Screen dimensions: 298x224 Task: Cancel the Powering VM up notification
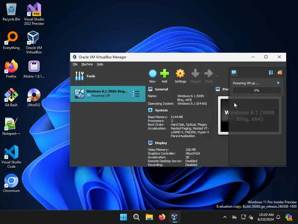278,83
